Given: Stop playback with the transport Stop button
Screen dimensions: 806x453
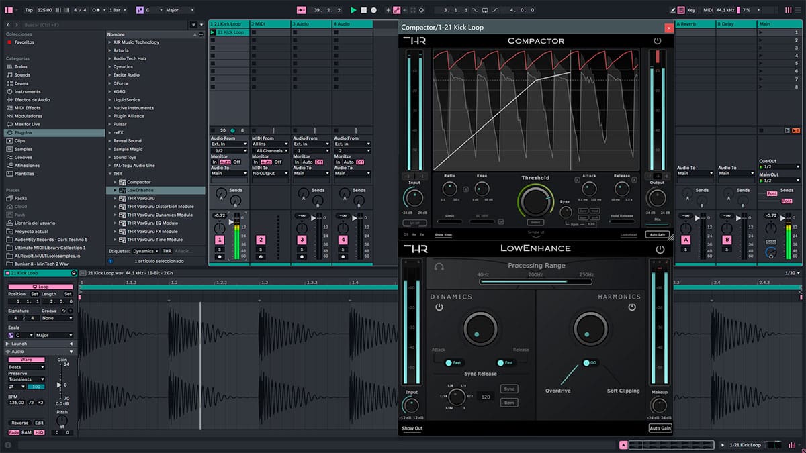Looking at the screenshot, I should coord(364,10).
